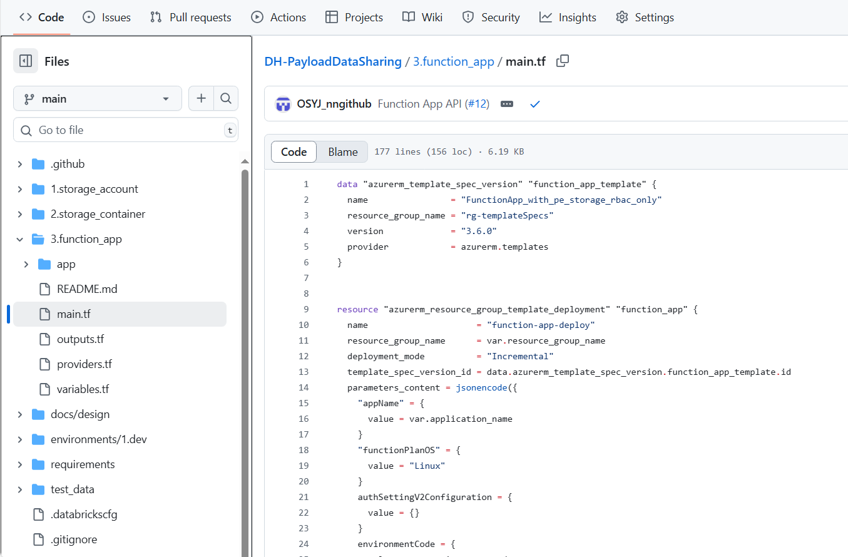Expand the .github folder chevron
The height and width of the screenshot is (557, 848).
20,164
